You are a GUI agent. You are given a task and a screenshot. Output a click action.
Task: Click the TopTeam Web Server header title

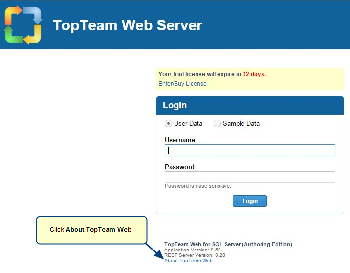pyautogui.click(x=127, y=25)
